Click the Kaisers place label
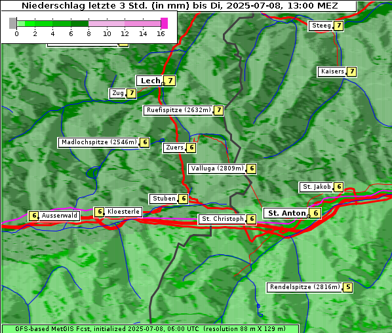The width and height of the screenshot is (392, 333). [332, 71]
